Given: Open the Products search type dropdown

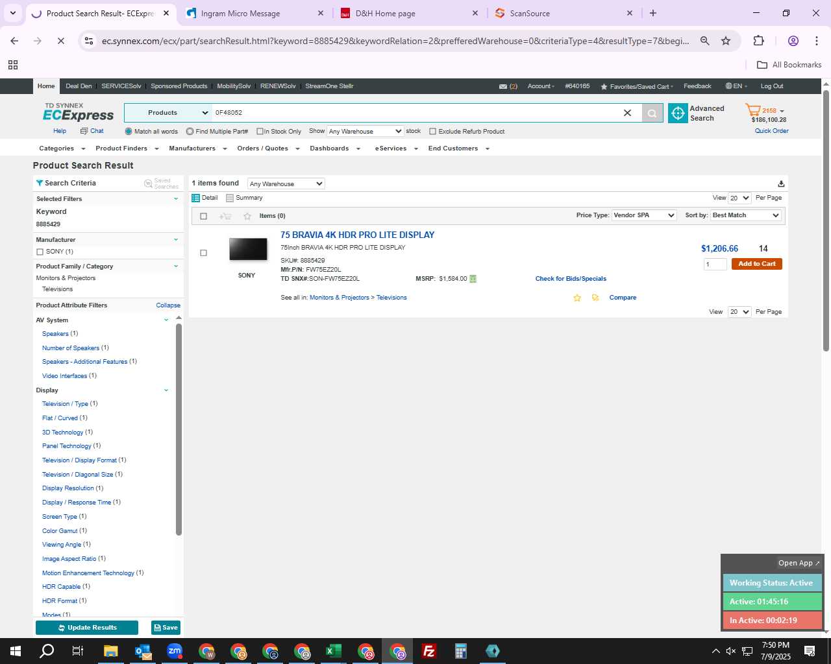Looking at the screenshot, I should coord(167,113).
